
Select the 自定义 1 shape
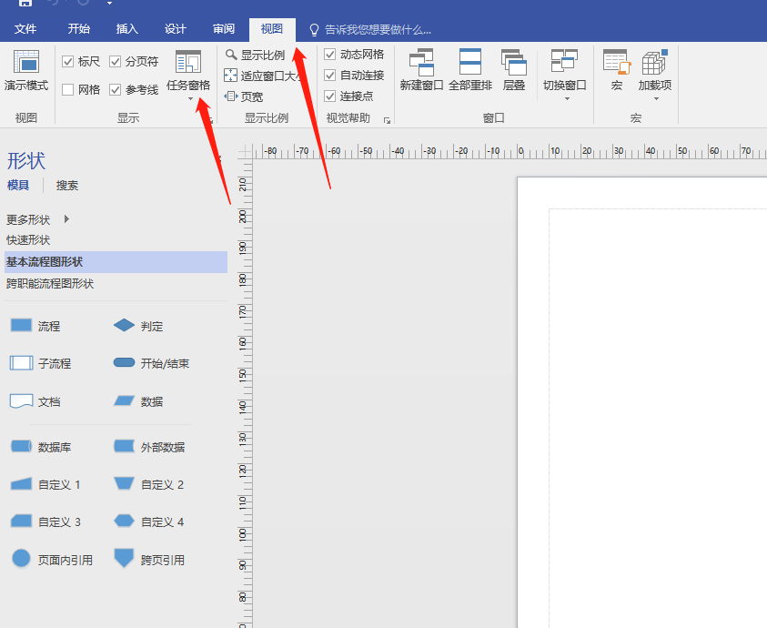pyautogui.click(x=21, y=484)
